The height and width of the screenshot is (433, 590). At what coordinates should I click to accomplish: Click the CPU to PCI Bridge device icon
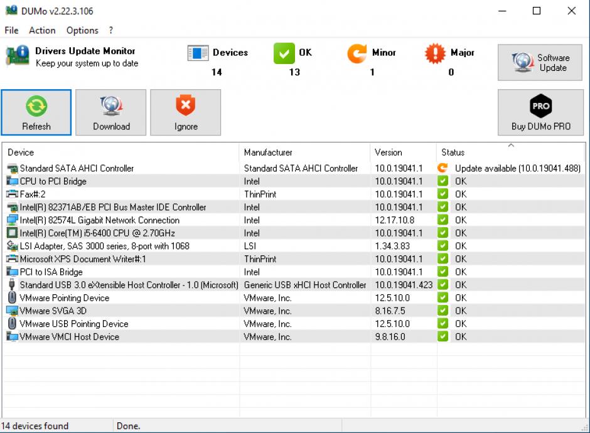[12, 181]
